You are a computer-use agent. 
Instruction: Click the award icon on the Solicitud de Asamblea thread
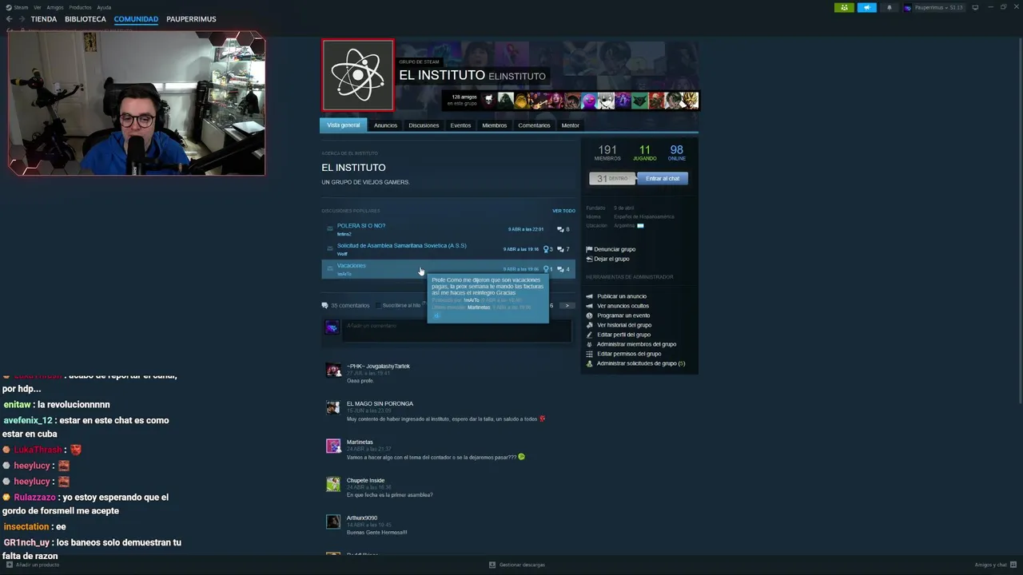coord(546,249)
